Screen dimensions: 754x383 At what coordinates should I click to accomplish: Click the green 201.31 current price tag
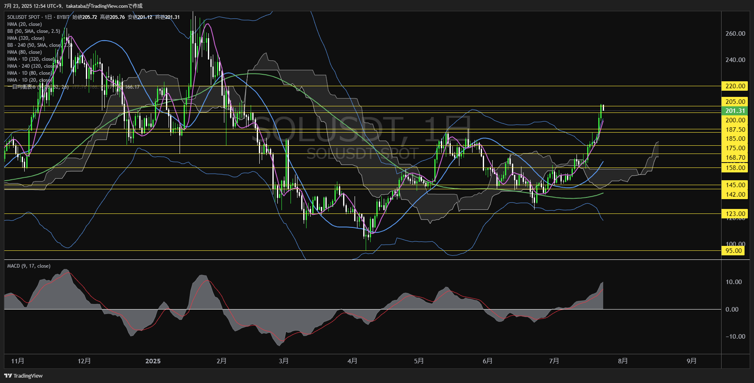[x=735, y=111]
